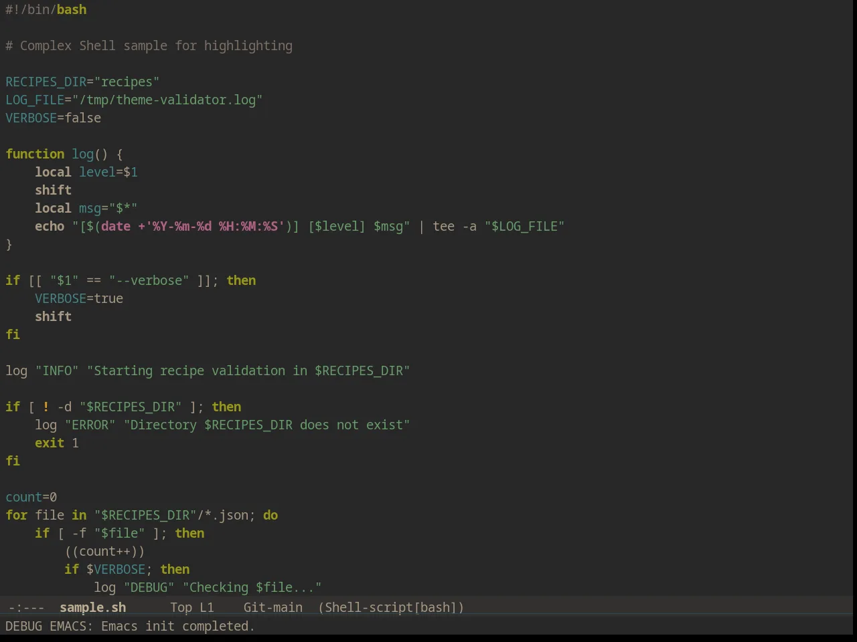This screenshot has width=857, height=642.
Task: Click the ((count++)) arithmetic expression
Action: 104,551
